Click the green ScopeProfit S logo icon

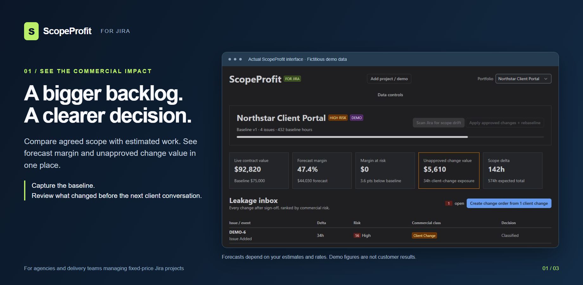31,31
